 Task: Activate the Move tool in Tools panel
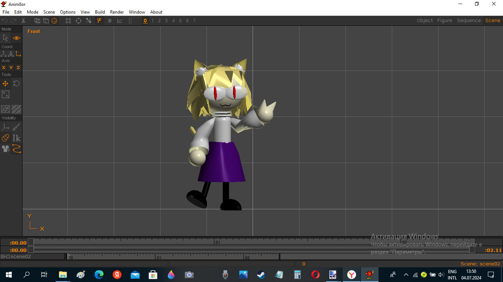[5, 83]
